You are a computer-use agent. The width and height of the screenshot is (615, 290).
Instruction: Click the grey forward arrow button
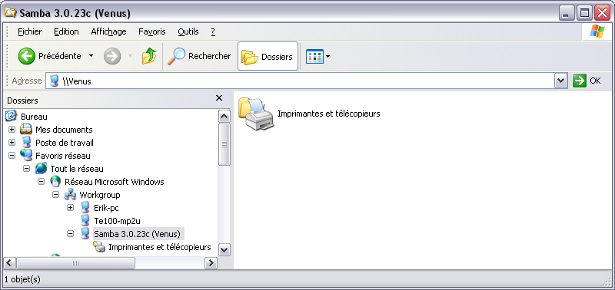coord(112,56)
